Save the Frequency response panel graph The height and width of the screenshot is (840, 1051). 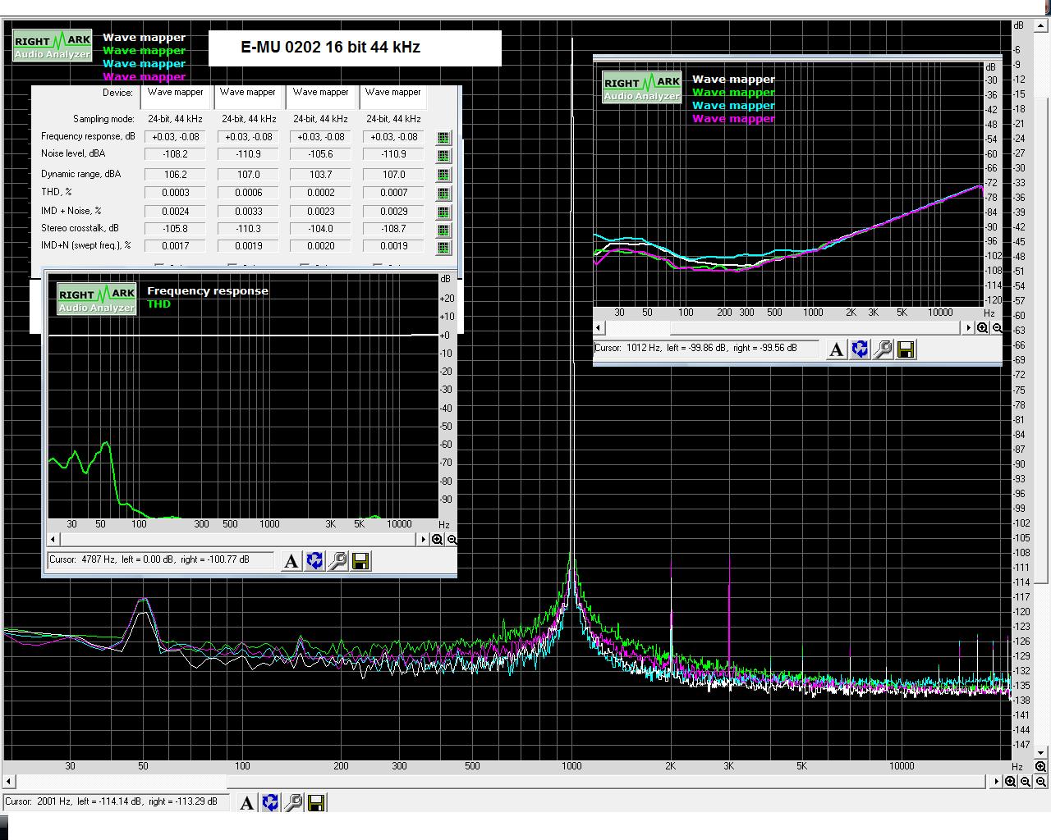[x=360, y=561]
